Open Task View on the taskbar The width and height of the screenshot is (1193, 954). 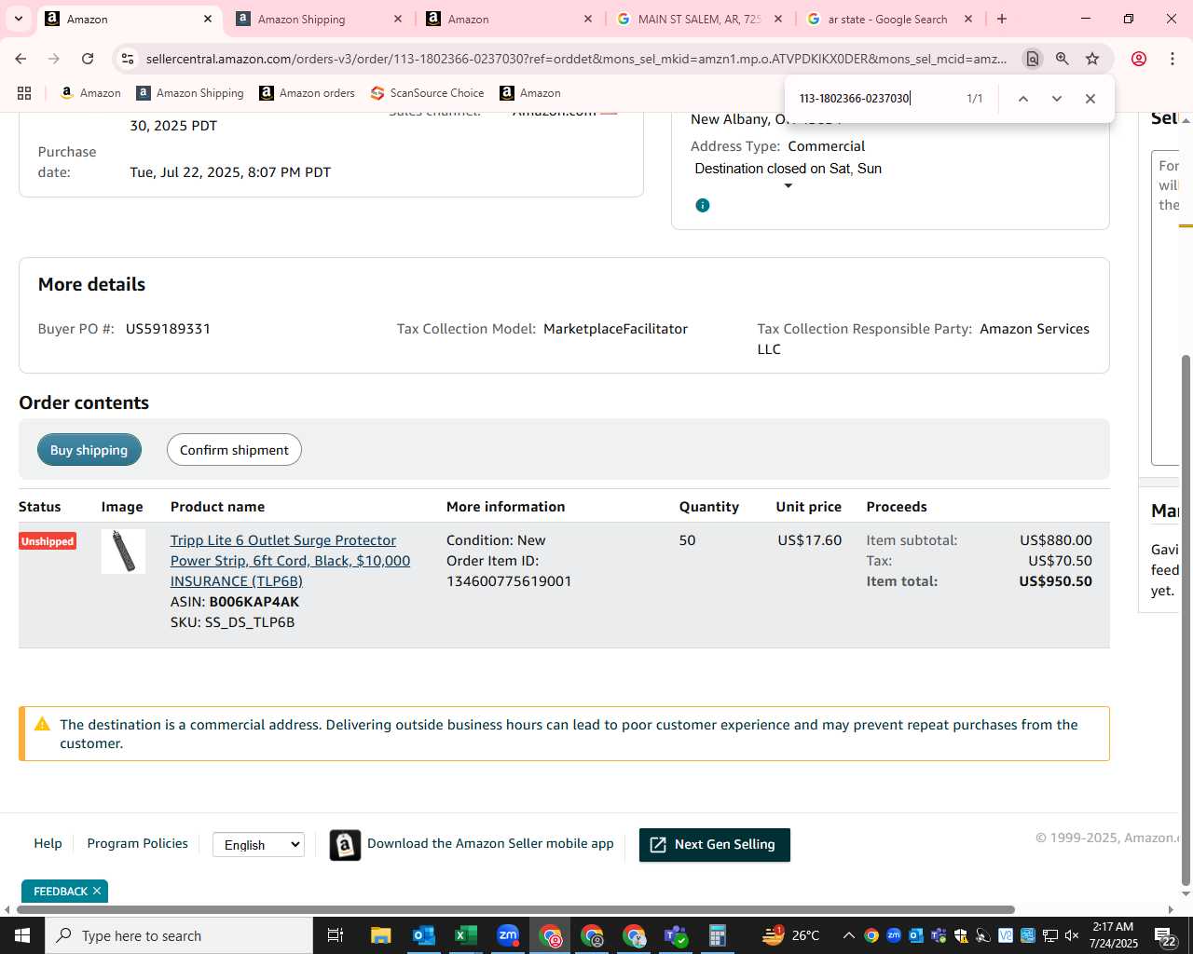point(336,935)
